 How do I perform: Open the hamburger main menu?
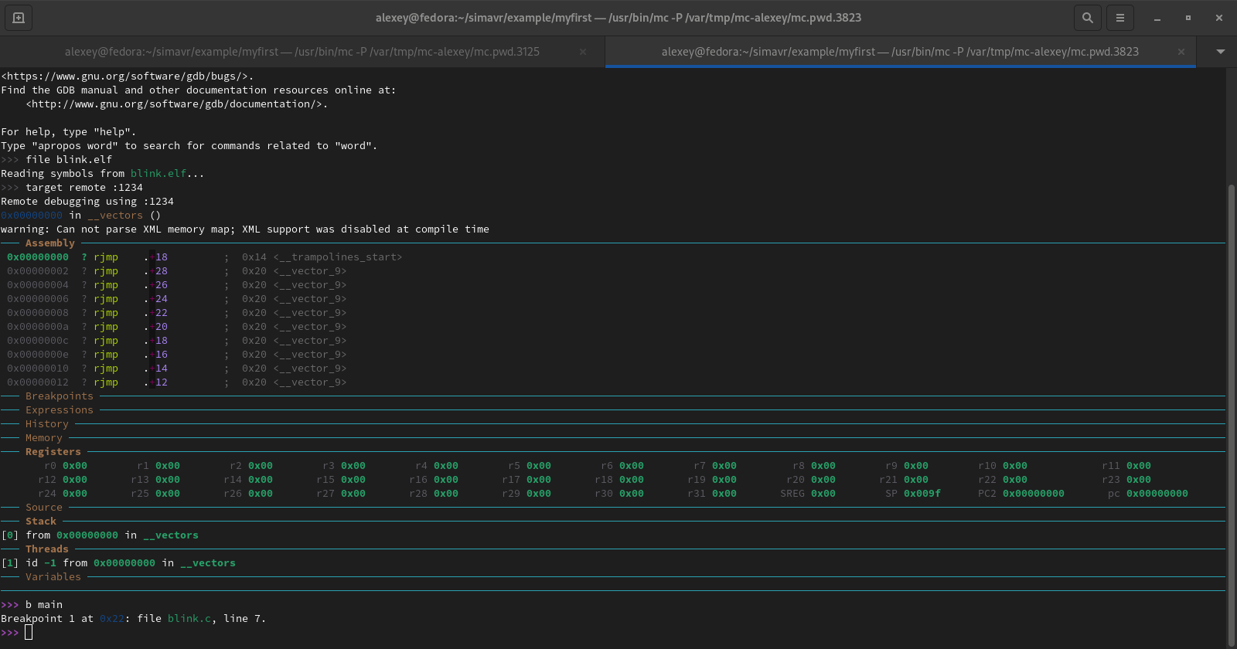coord(1120,18)
